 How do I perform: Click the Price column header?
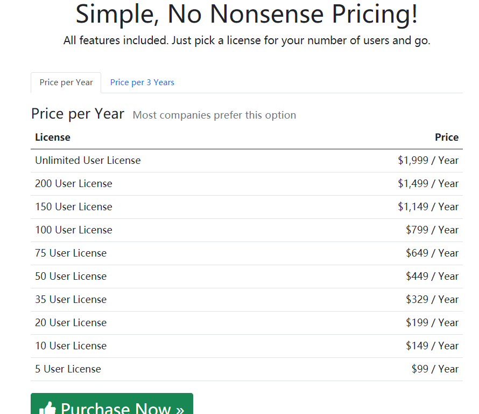pos(447,137)
